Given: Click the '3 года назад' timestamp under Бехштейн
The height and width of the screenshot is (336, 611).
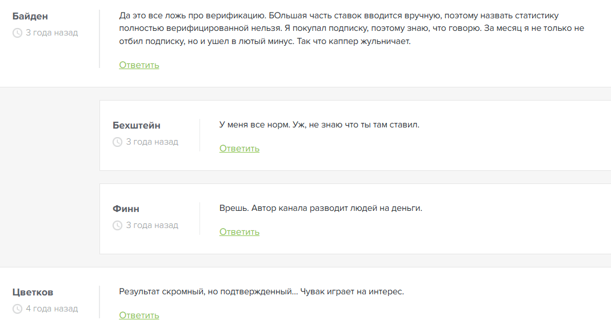Looking at the screenshot, I should click(x=152, y=142).
